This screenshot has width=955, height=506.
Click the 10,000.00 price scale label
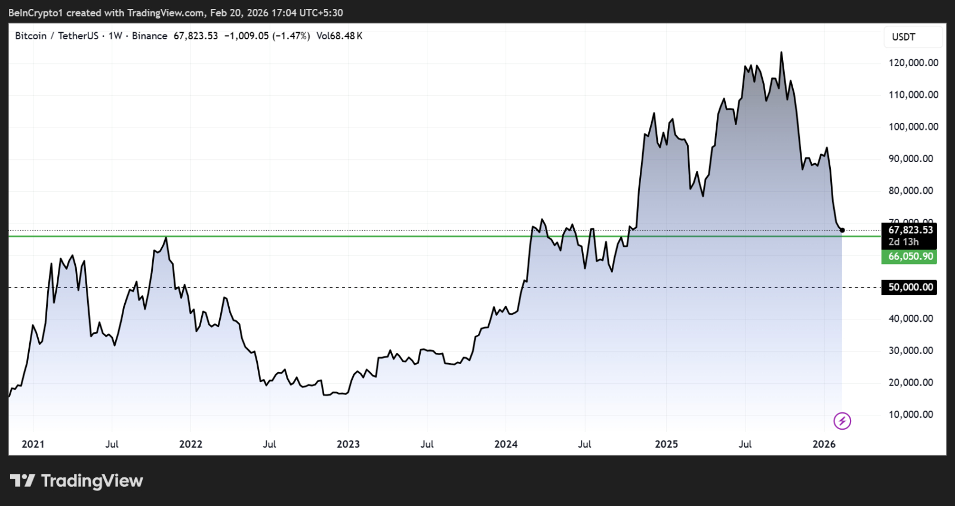[x=911, y=414]
